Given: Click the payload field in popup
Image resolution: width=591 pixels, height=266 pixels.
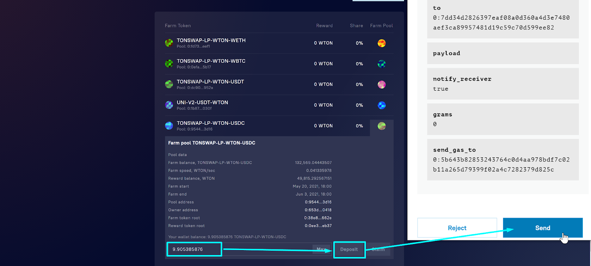Looking at the screenshot, I should click(x=503, y=53).
